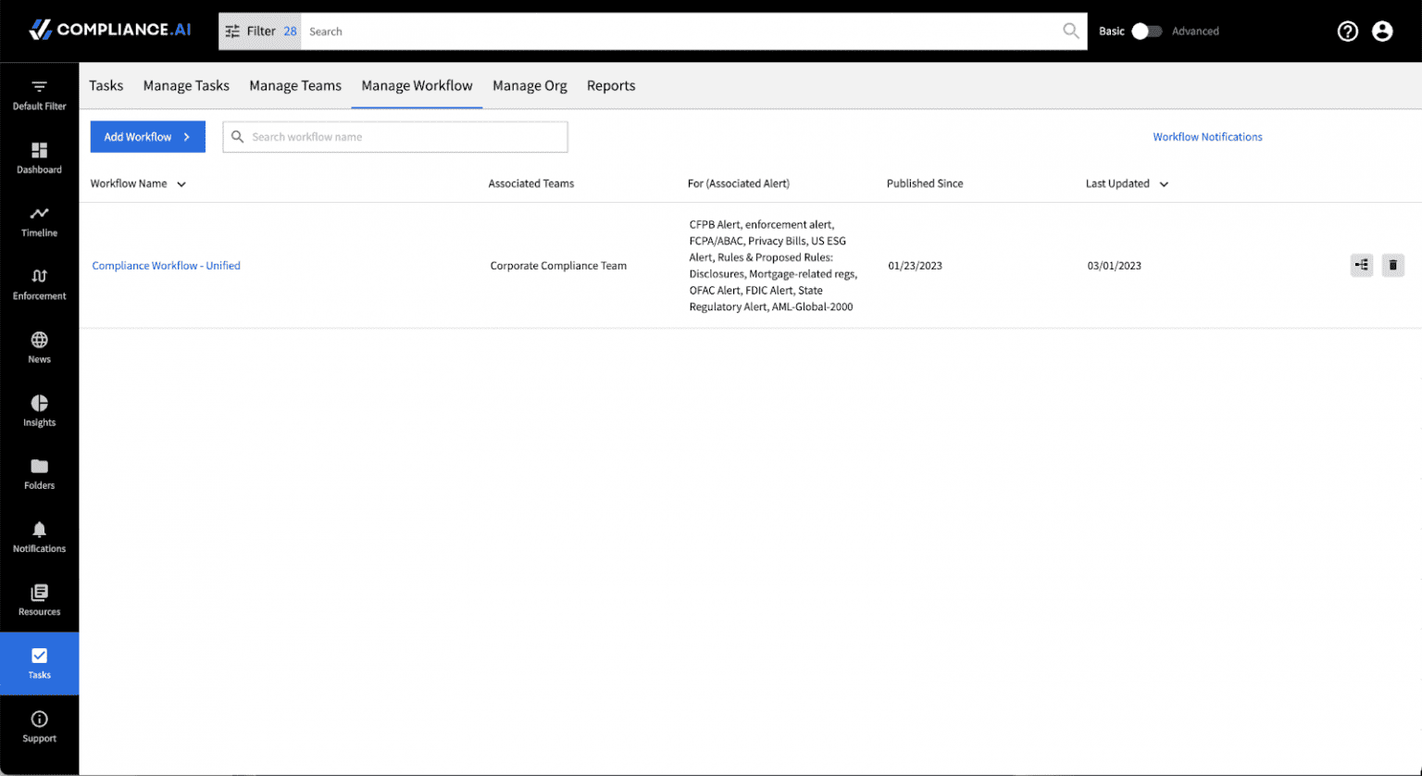
Task: Open Workflow Notifications link
Action: 1207,136
